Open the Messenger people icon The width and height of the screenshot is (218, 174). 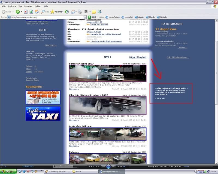click(99, 12)
